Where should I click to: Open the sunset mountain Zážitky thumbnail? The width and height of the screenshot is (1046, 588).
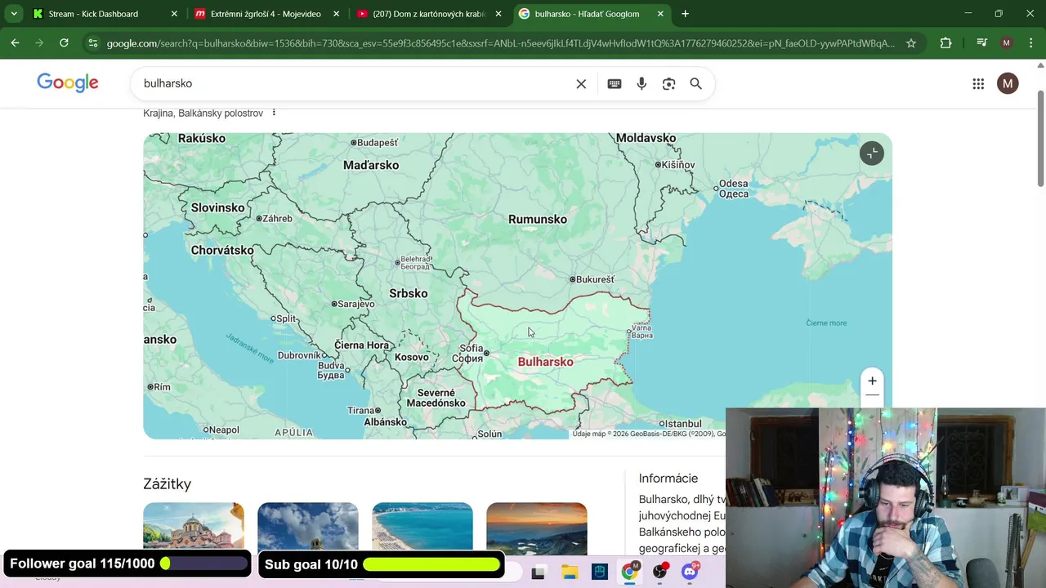click(537, 528)
